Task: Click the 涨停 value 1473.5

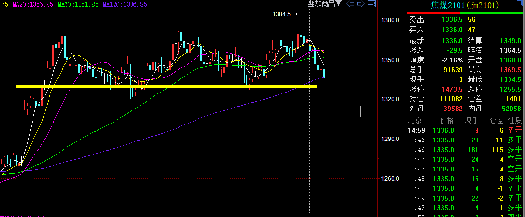Action: (x=452, y=89)
